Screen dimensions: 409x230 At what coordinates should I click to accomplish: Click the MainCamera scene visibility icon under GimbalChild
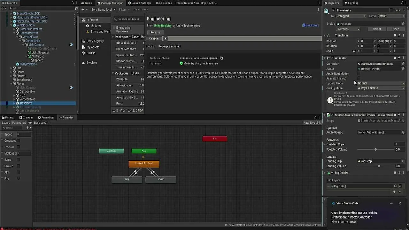[x=71, y=45]
